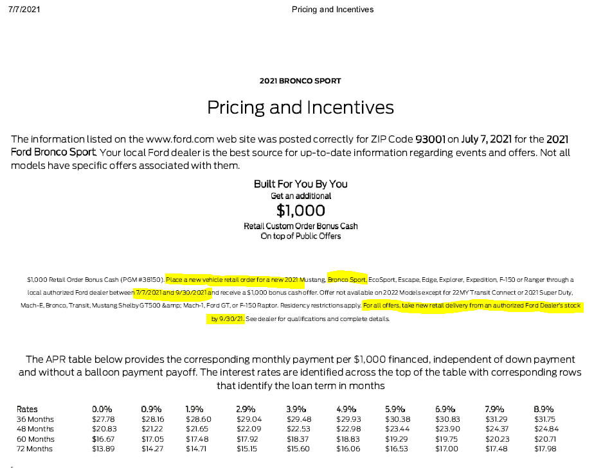Click Retail Custom Order Bonus Cash text
603x468 pixels.
click(x=301, y=226)
